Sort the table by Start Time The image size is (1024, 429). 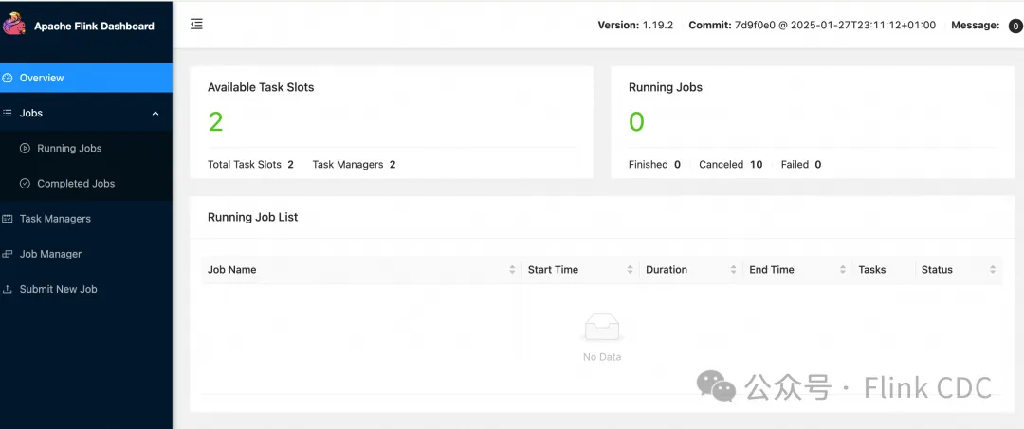click(x=630, y=270)
